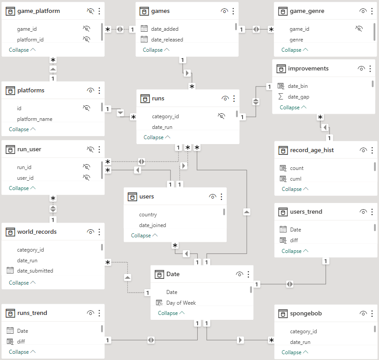Open more options for games table
The height and width of the screenshot is (360, 379).
[233, 11]
